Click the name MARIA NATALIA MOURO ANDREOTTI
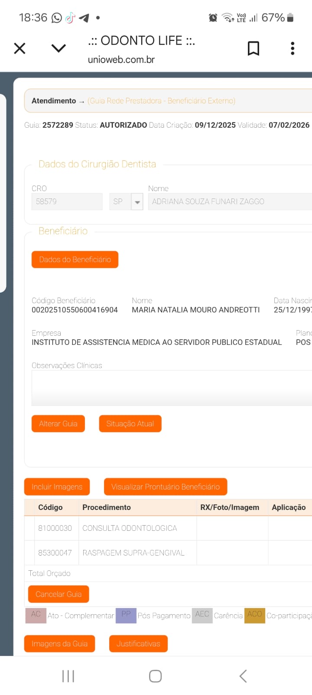Screen dimensions: 312x695 coord(196,310)
